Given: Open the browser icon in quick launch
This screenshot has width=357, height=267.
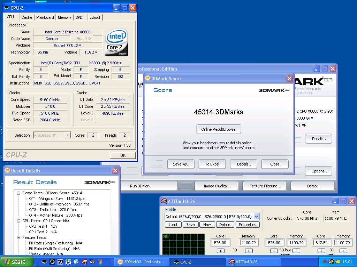Looking at the screenshot, I should point(76,262).
